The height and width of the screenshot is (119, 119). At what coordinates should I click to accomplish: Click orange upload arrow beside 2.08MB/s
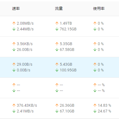14,23
